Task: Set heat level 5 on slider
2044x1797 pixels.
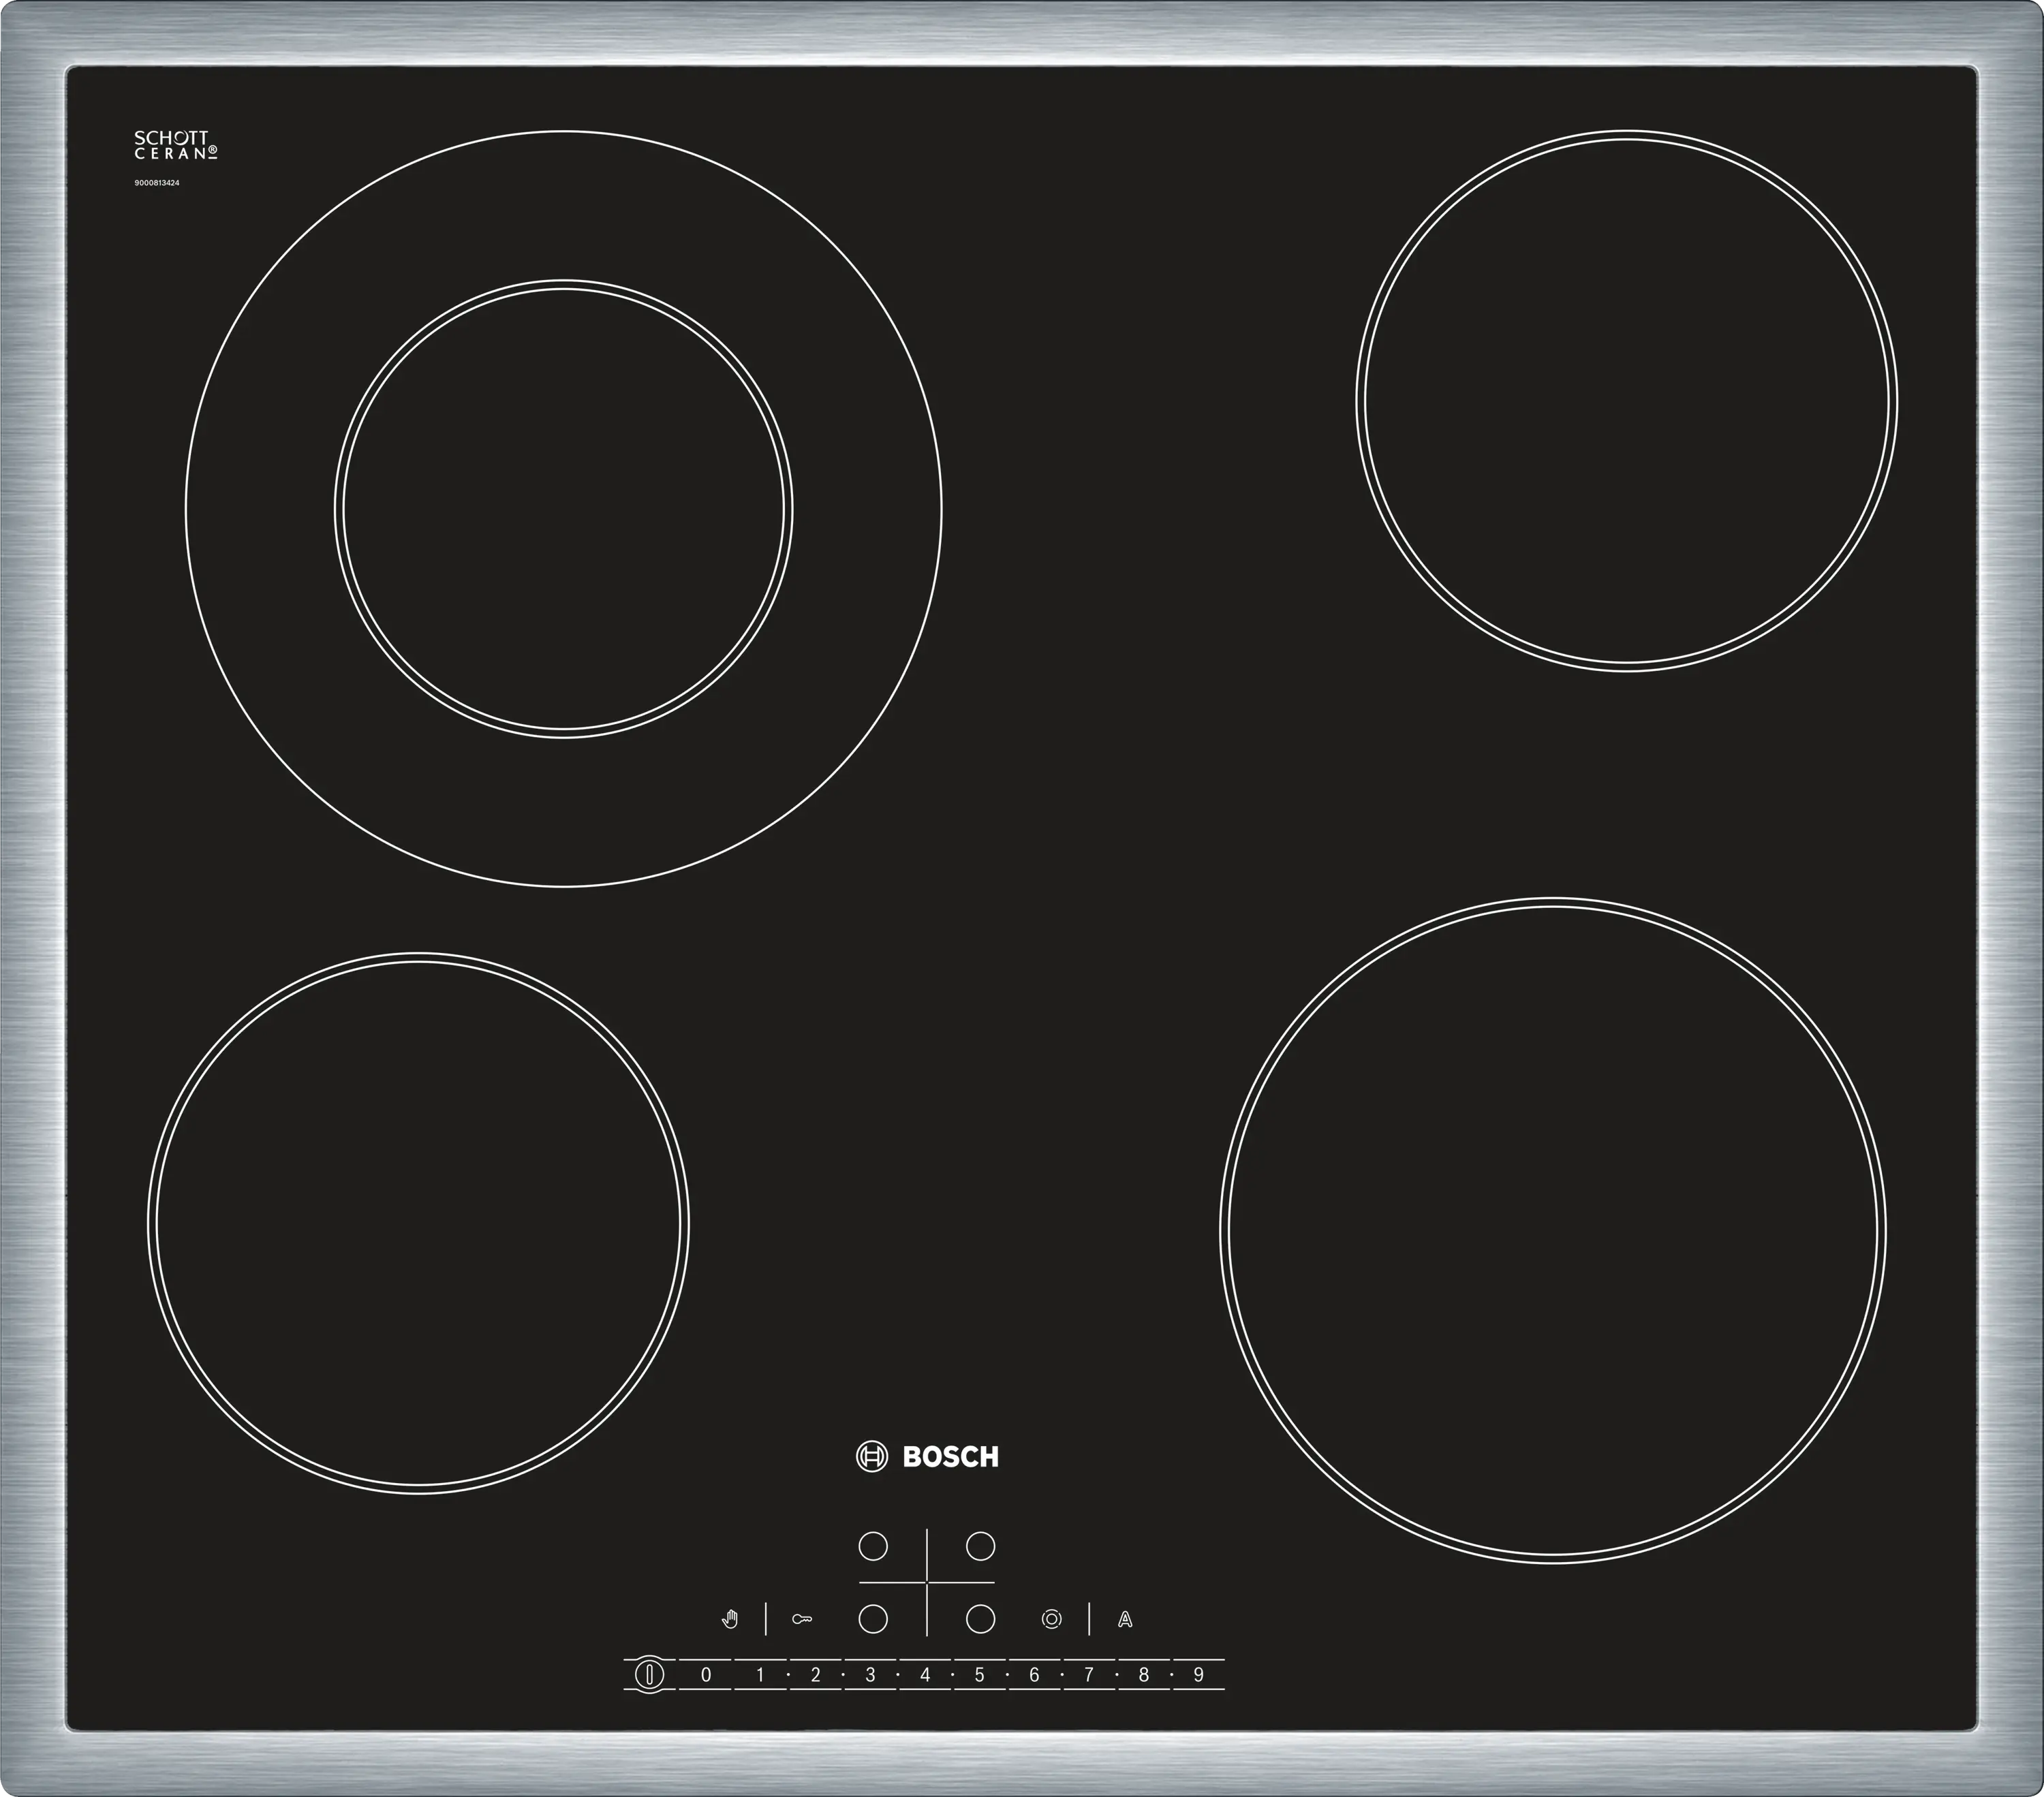Action: click(979, 1675)
